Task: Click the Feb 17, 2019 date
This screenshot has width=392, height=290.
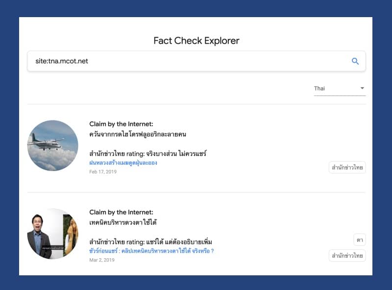Action: (103, 172)
